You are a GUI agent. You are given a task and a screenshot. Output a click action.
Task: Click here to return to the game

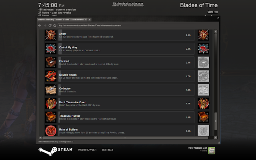[128, 3]
